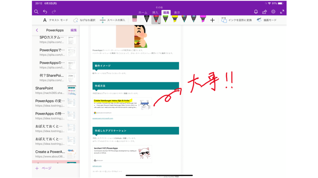Tap the battery status icon
Viewport: 318px width, 178px height.
pos(280,3)
